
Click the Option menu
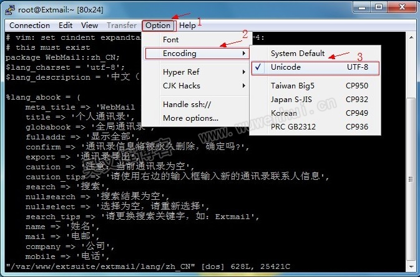coord(158,26)
